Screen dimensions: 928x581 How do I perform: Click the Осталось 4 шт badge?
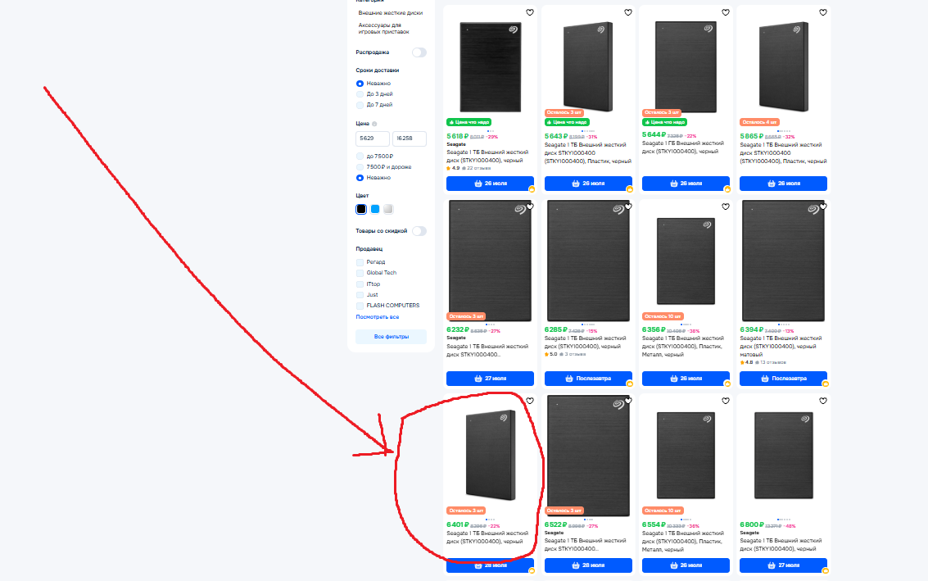pyautogui.click(x=760, y=123)
